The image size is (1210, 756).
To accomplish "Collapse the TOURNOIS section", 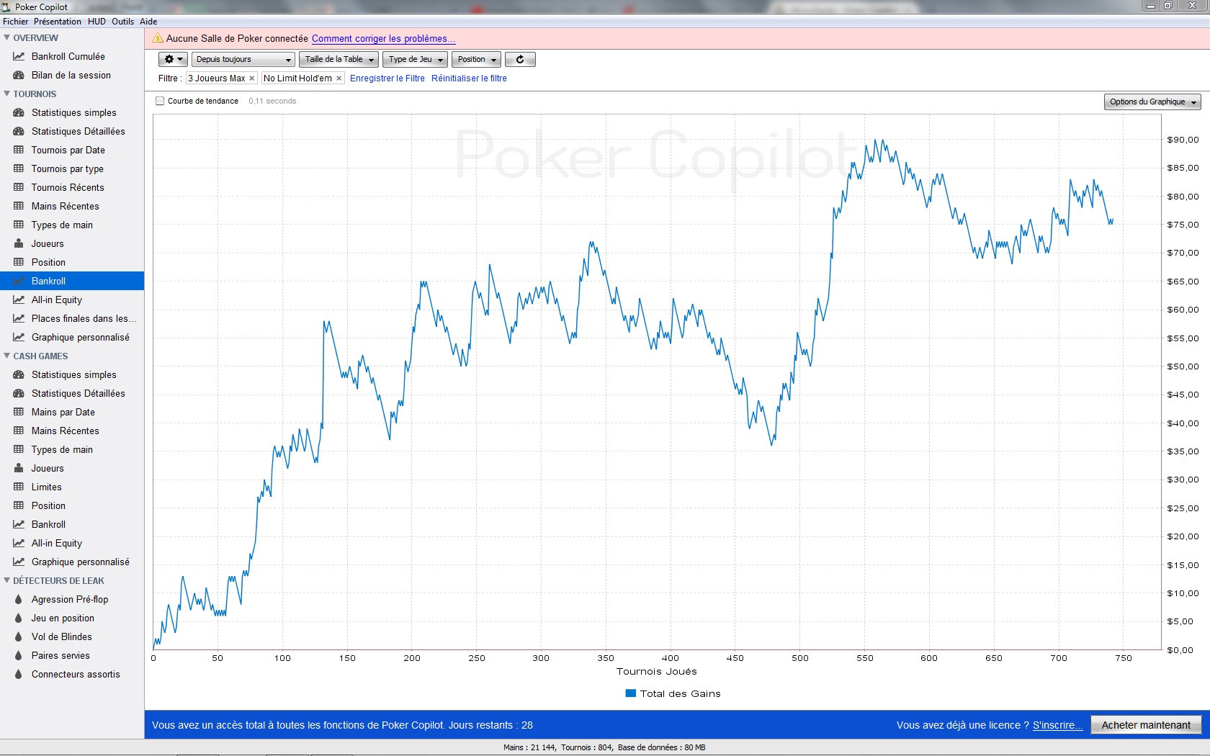I will 7,94.
